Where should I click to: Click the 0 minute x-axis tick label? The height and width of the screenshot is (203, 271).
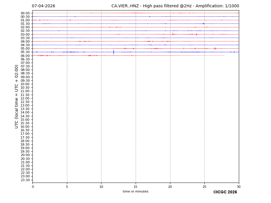coord(33,187)
